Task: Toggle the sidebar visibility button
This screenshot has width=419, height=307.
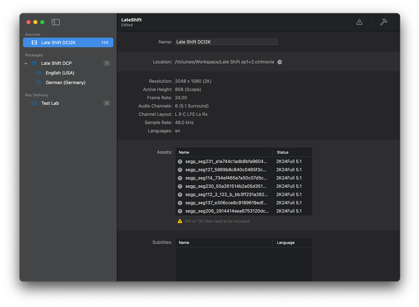Action: click(56, 22)
